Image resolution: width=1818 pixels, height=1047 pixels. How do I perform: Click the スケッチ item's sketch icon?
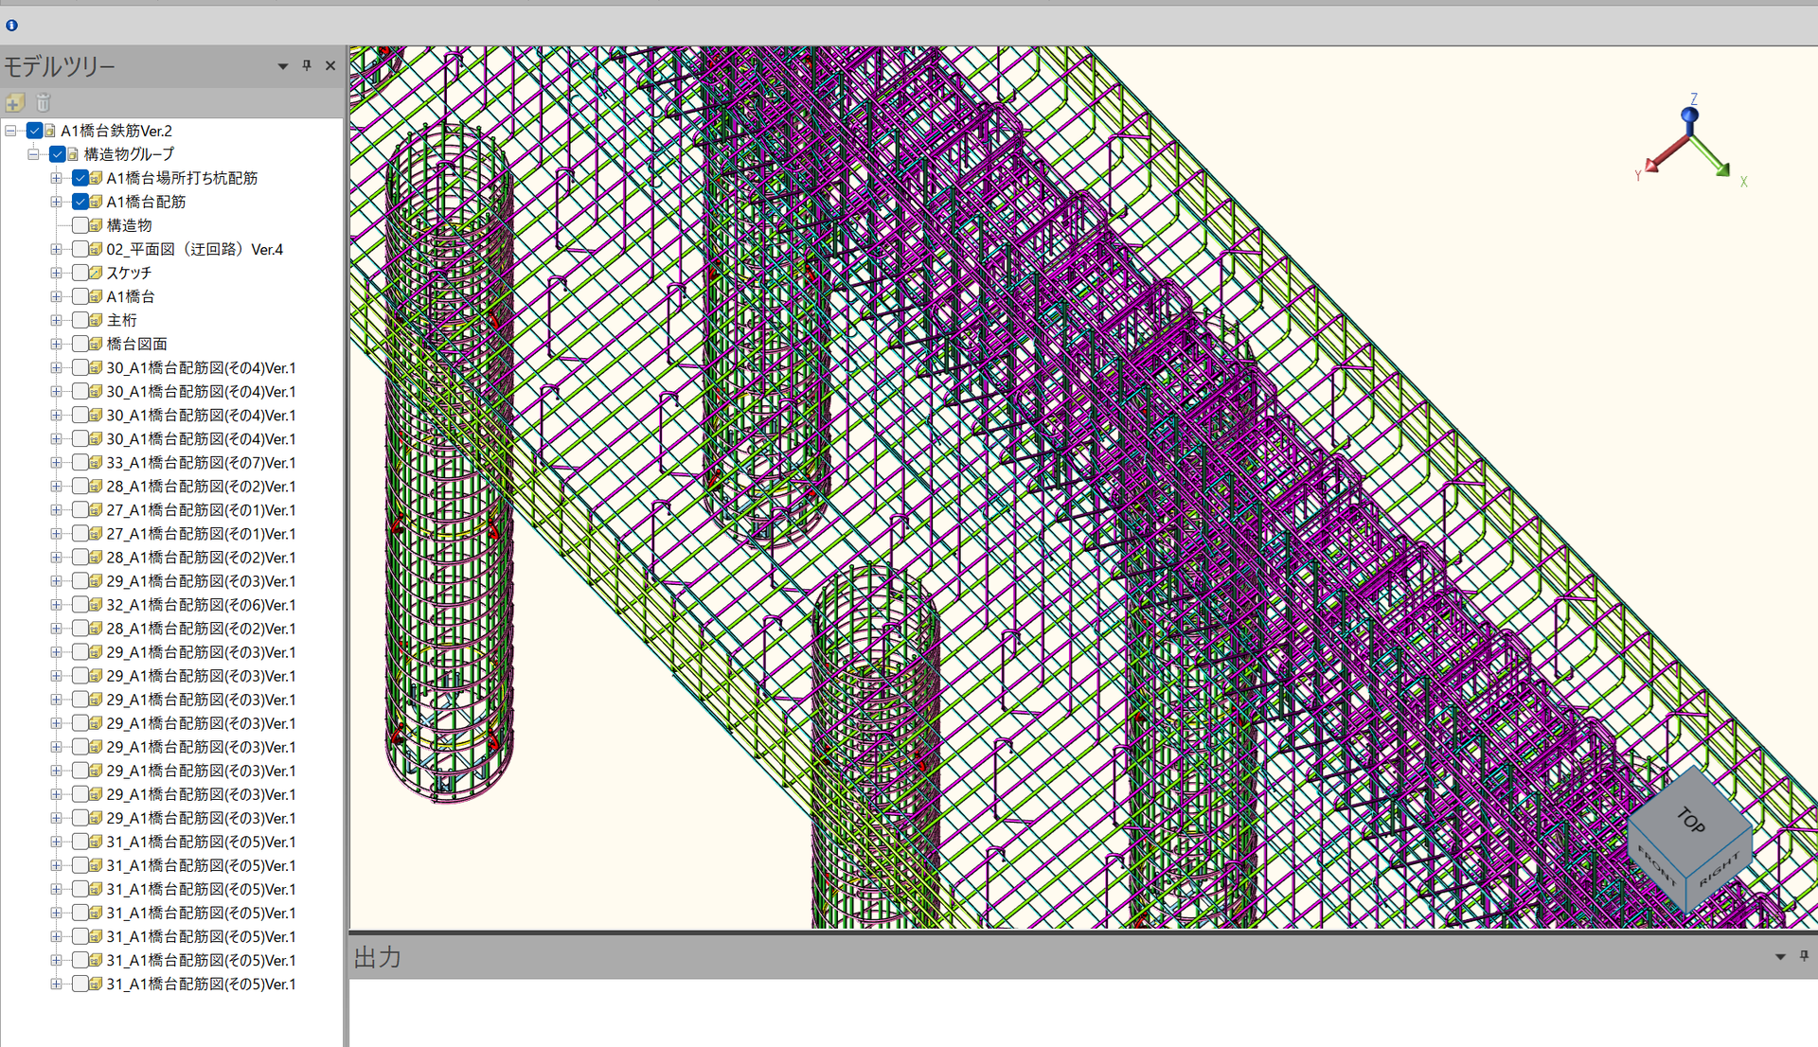[96, 273]
